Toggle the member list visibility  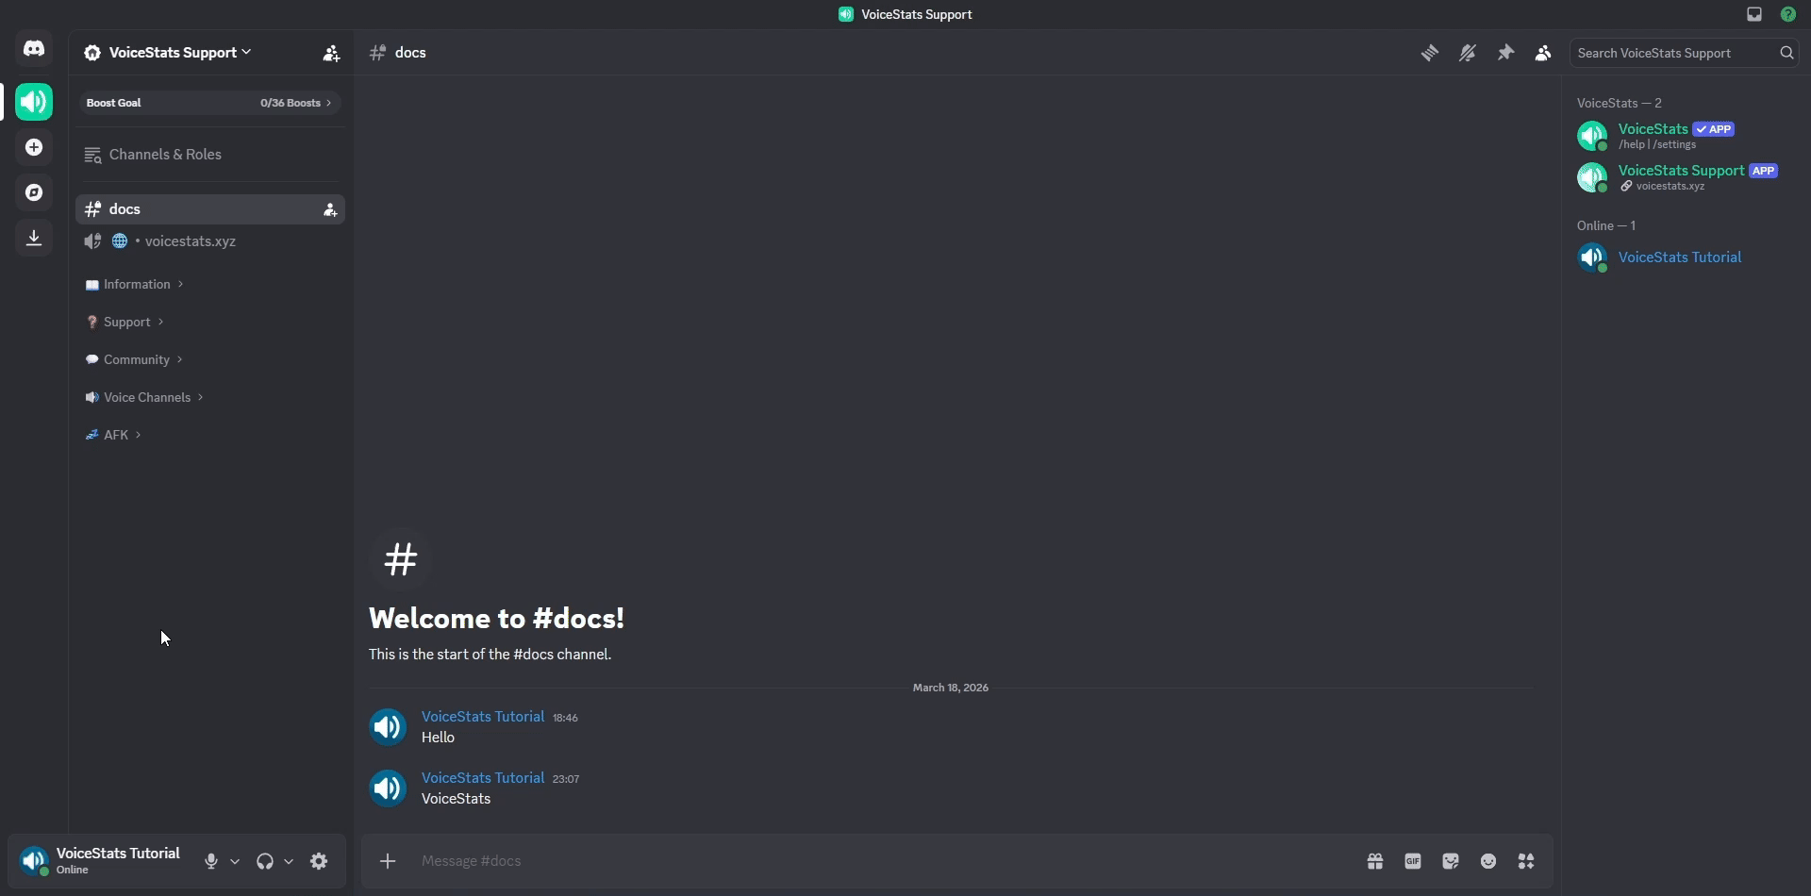[x=1543, y=54]
